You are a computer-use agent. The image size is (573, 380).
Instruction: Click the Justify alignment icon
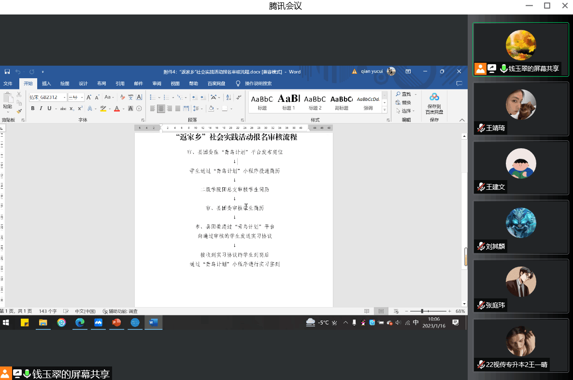point(177,109)
